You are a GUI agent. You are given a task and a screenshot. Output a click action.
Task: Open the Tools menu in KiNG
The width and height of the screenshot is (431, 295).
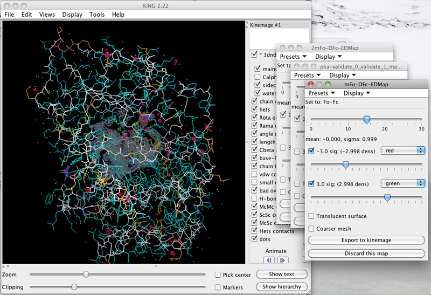click(x=97, y=15)
